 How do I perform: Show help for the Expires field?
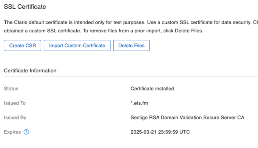click(27, 132)
